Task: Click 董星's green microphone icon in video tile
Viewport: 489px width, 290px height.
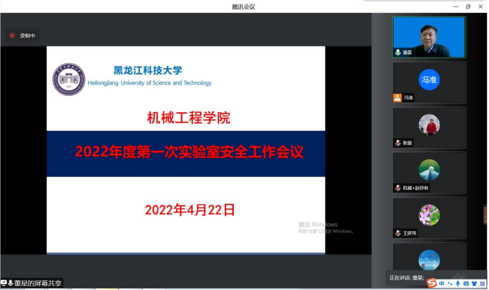Action: [x=398, y=52]
